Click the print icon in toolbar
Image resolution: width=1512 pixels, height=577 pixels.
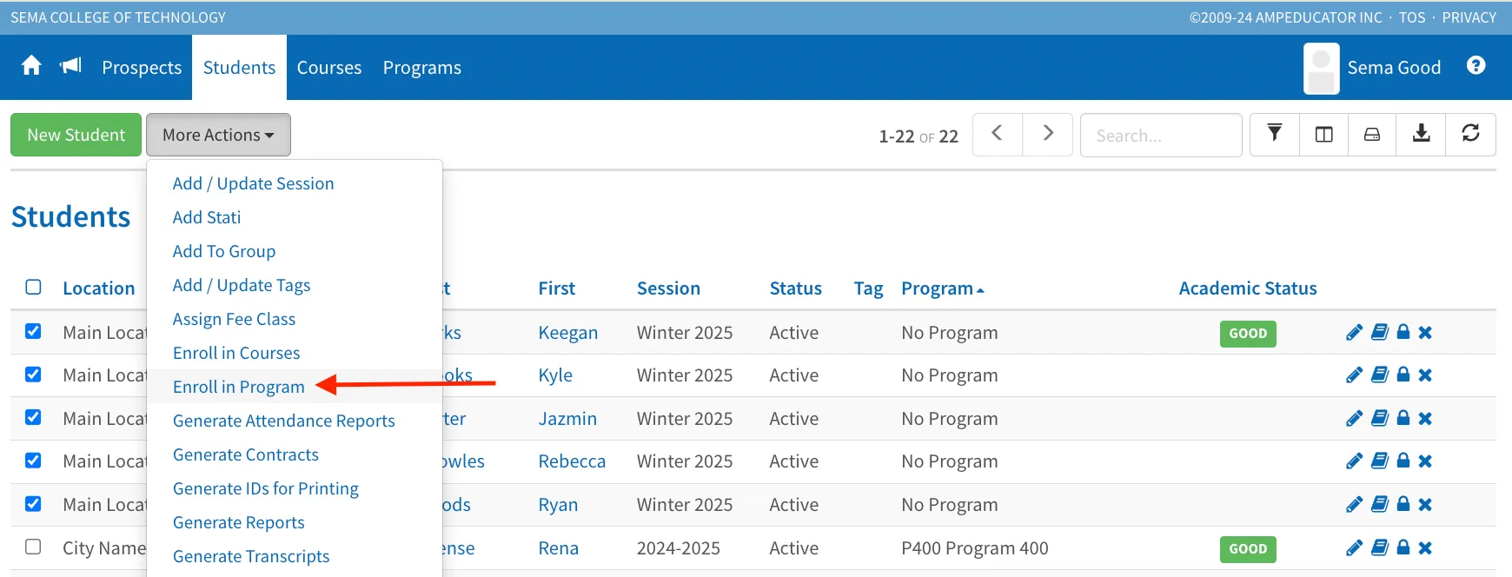coord(1372,134)
